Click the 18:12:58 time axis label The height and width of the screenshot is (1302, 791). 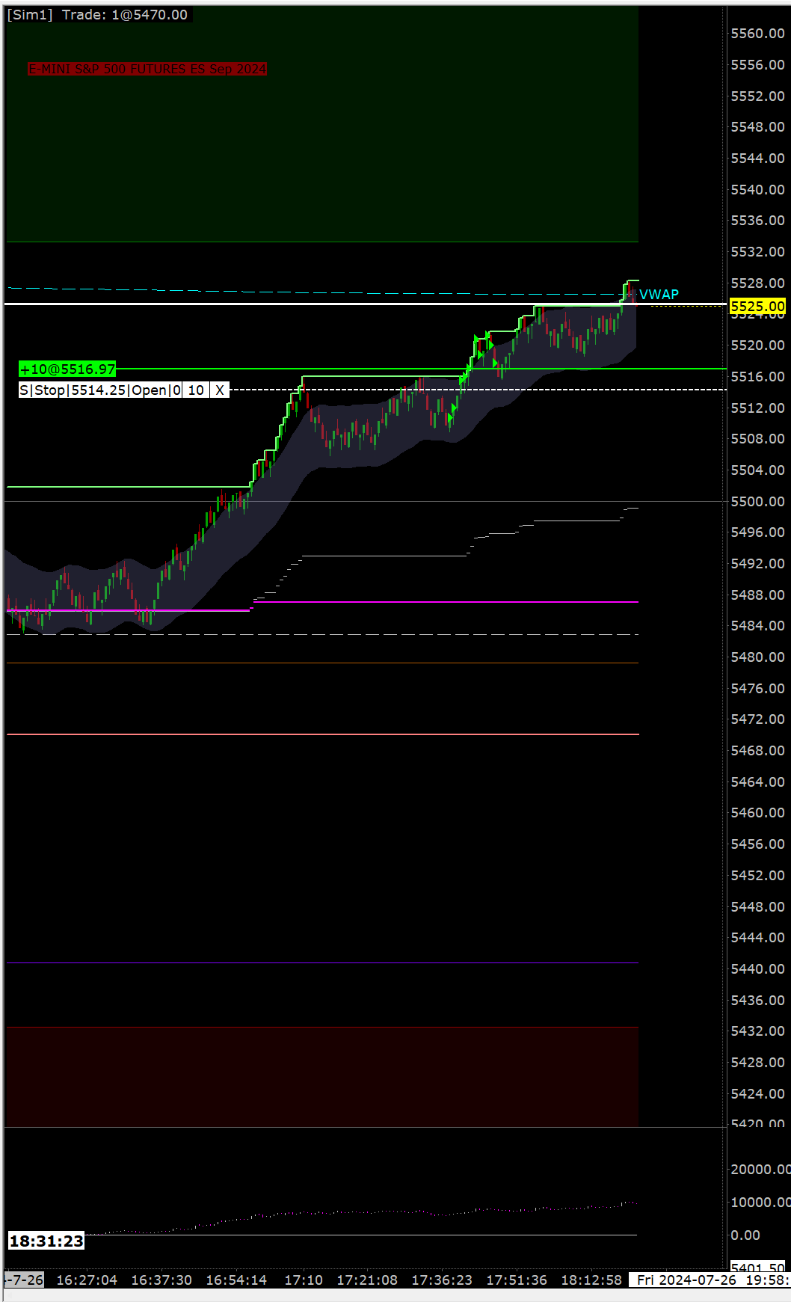(591, 1280)
